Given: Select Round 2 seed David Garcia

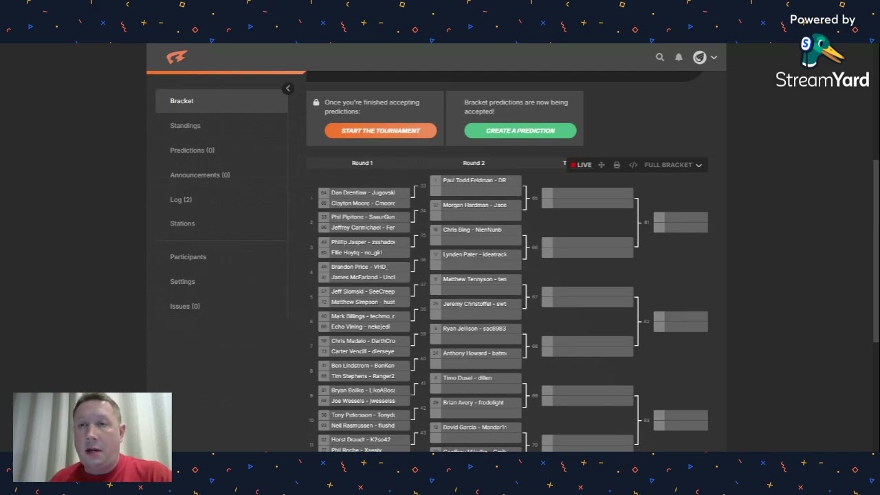Looking at the screenshot, I should 476,428.
